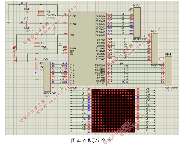
Task: Click x10 label left of LED matrix
Action: 84,113
